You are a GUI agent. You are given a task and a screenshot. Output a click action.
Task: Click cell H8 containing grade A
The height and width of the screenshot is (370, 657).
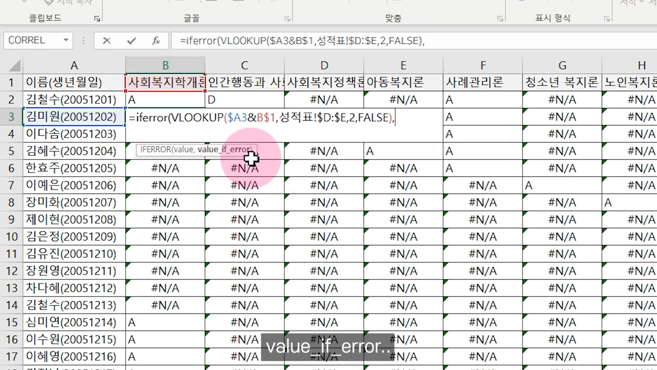click(630, 202)
